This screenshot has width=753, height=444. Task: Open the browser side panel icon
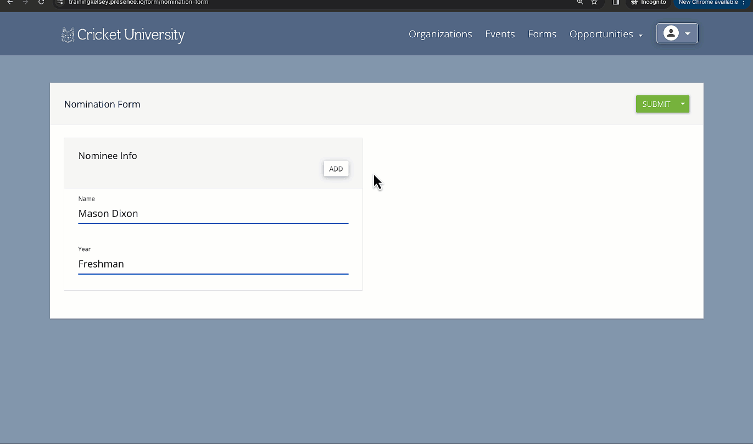click(x=616, y=2)
